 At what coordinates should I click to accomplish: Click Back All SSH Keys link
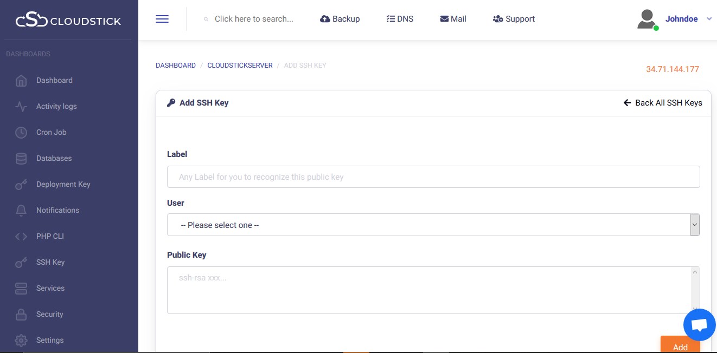[x=663, y=103]
